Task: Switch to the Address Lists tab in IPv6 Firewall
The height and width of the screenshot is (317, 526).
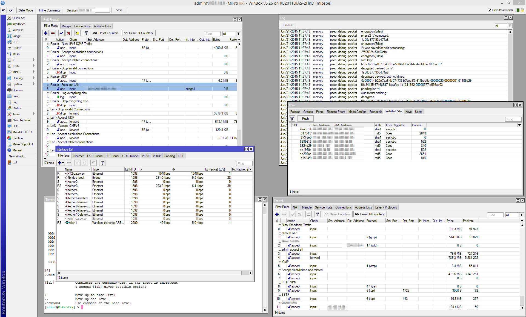Action: [102, 26]
